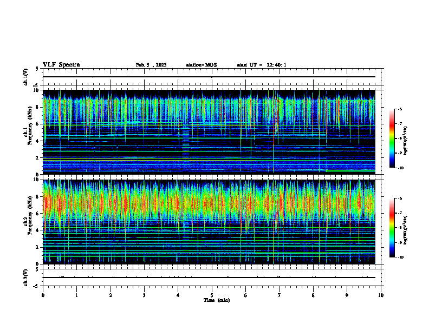Click time axis tick label "4"

coord(178,295)
